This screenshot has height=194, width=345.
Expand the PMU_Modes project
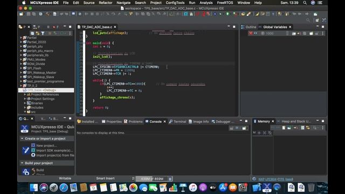click(x=21, y=59)
